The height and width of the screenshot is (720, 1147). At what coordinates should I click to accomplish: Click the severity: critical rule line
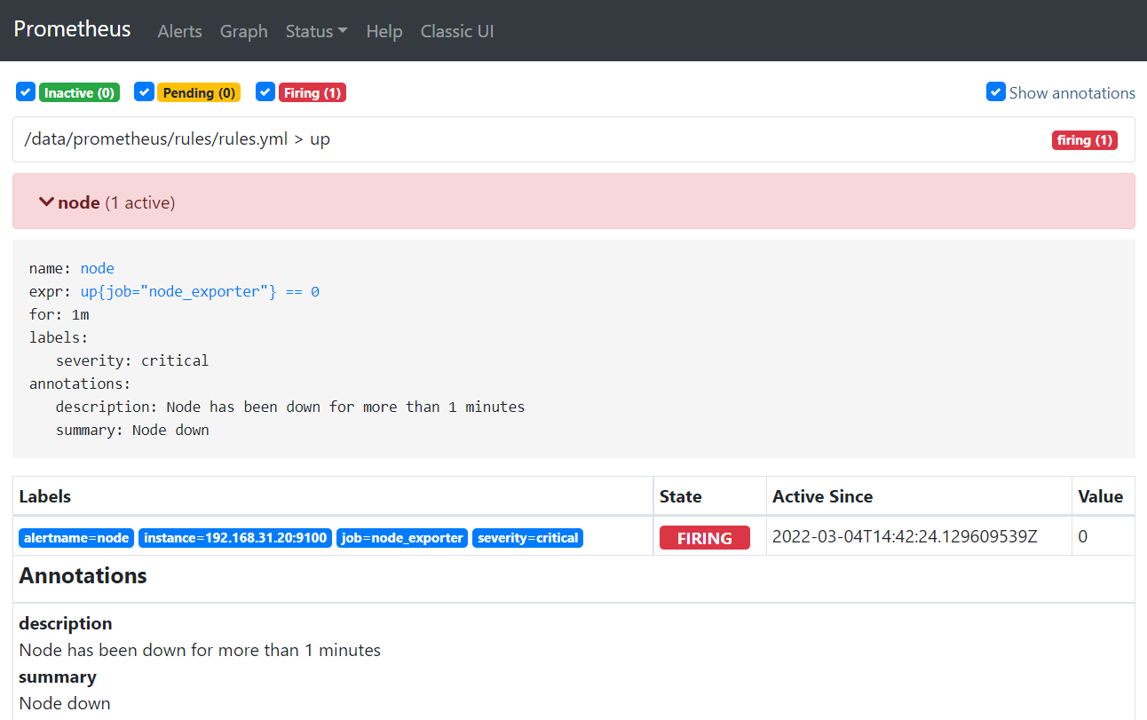point(132,360)
